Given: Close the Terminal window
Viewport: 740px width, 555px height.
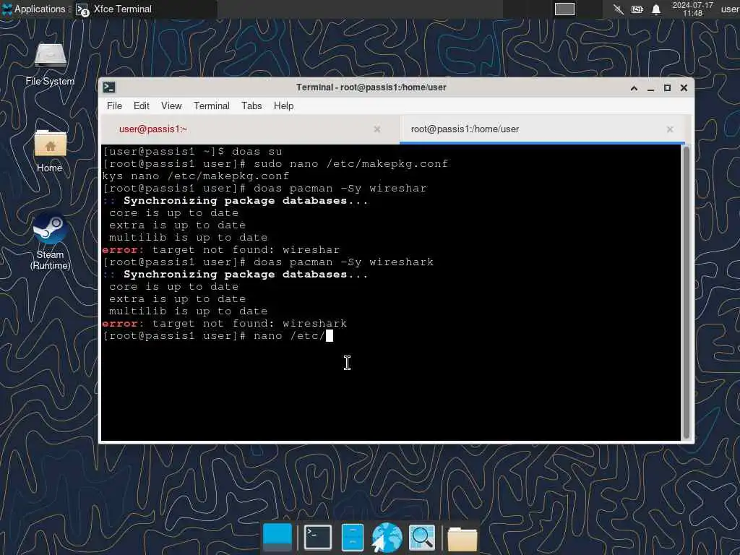Looking at the screenshot, I should tap(684, 87).
